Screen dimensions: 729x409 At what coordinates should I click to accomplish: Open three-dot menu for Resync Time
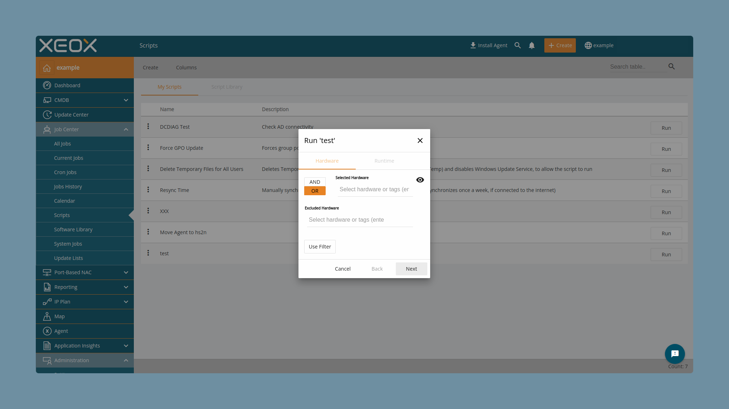coord(148,190)
